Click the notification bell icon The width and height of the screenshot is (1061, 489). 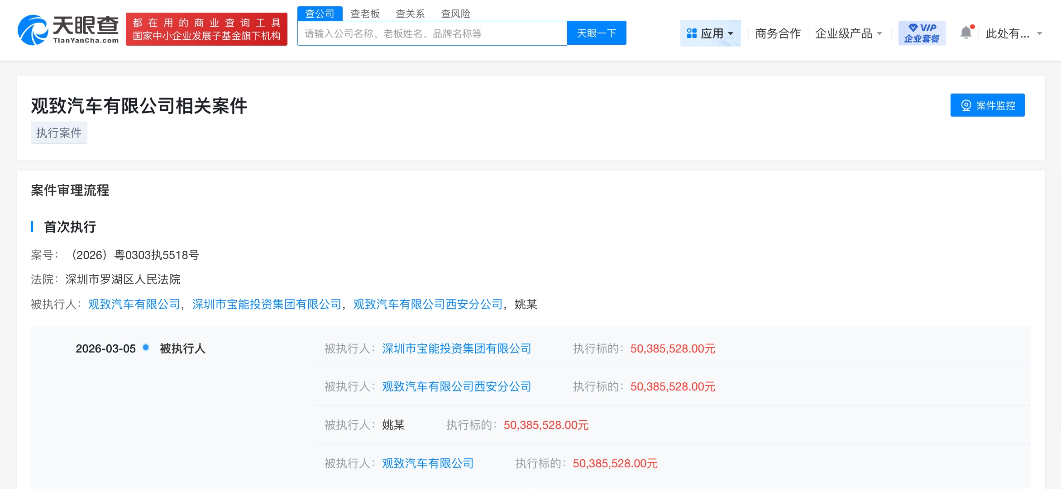[965, 33]
